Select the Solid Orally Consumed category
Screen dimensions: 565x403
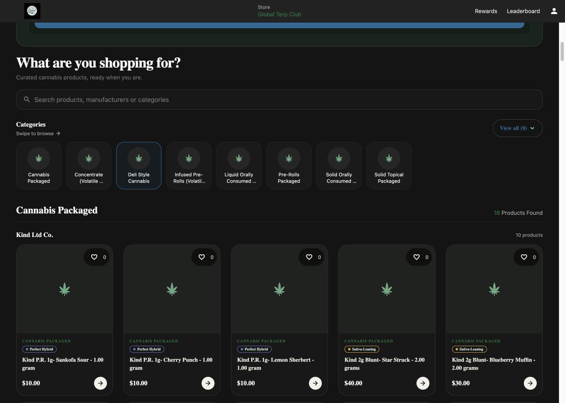coord(339,166)
